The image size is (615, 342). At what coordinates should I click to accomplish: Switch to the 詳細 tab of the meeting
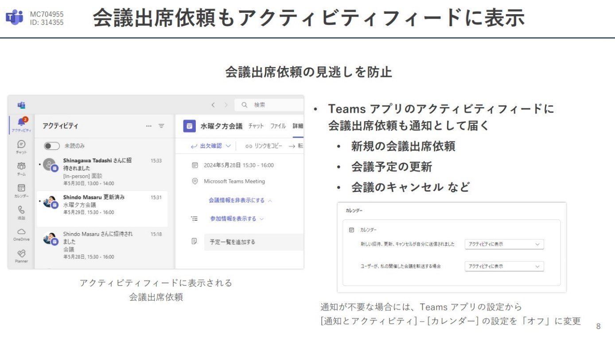[298, 126]
